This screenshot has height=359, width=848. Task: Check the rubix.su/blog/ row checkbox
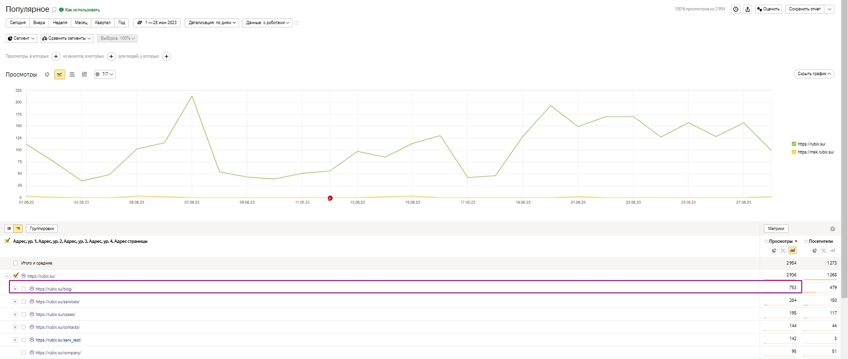(x=24, y=289)
